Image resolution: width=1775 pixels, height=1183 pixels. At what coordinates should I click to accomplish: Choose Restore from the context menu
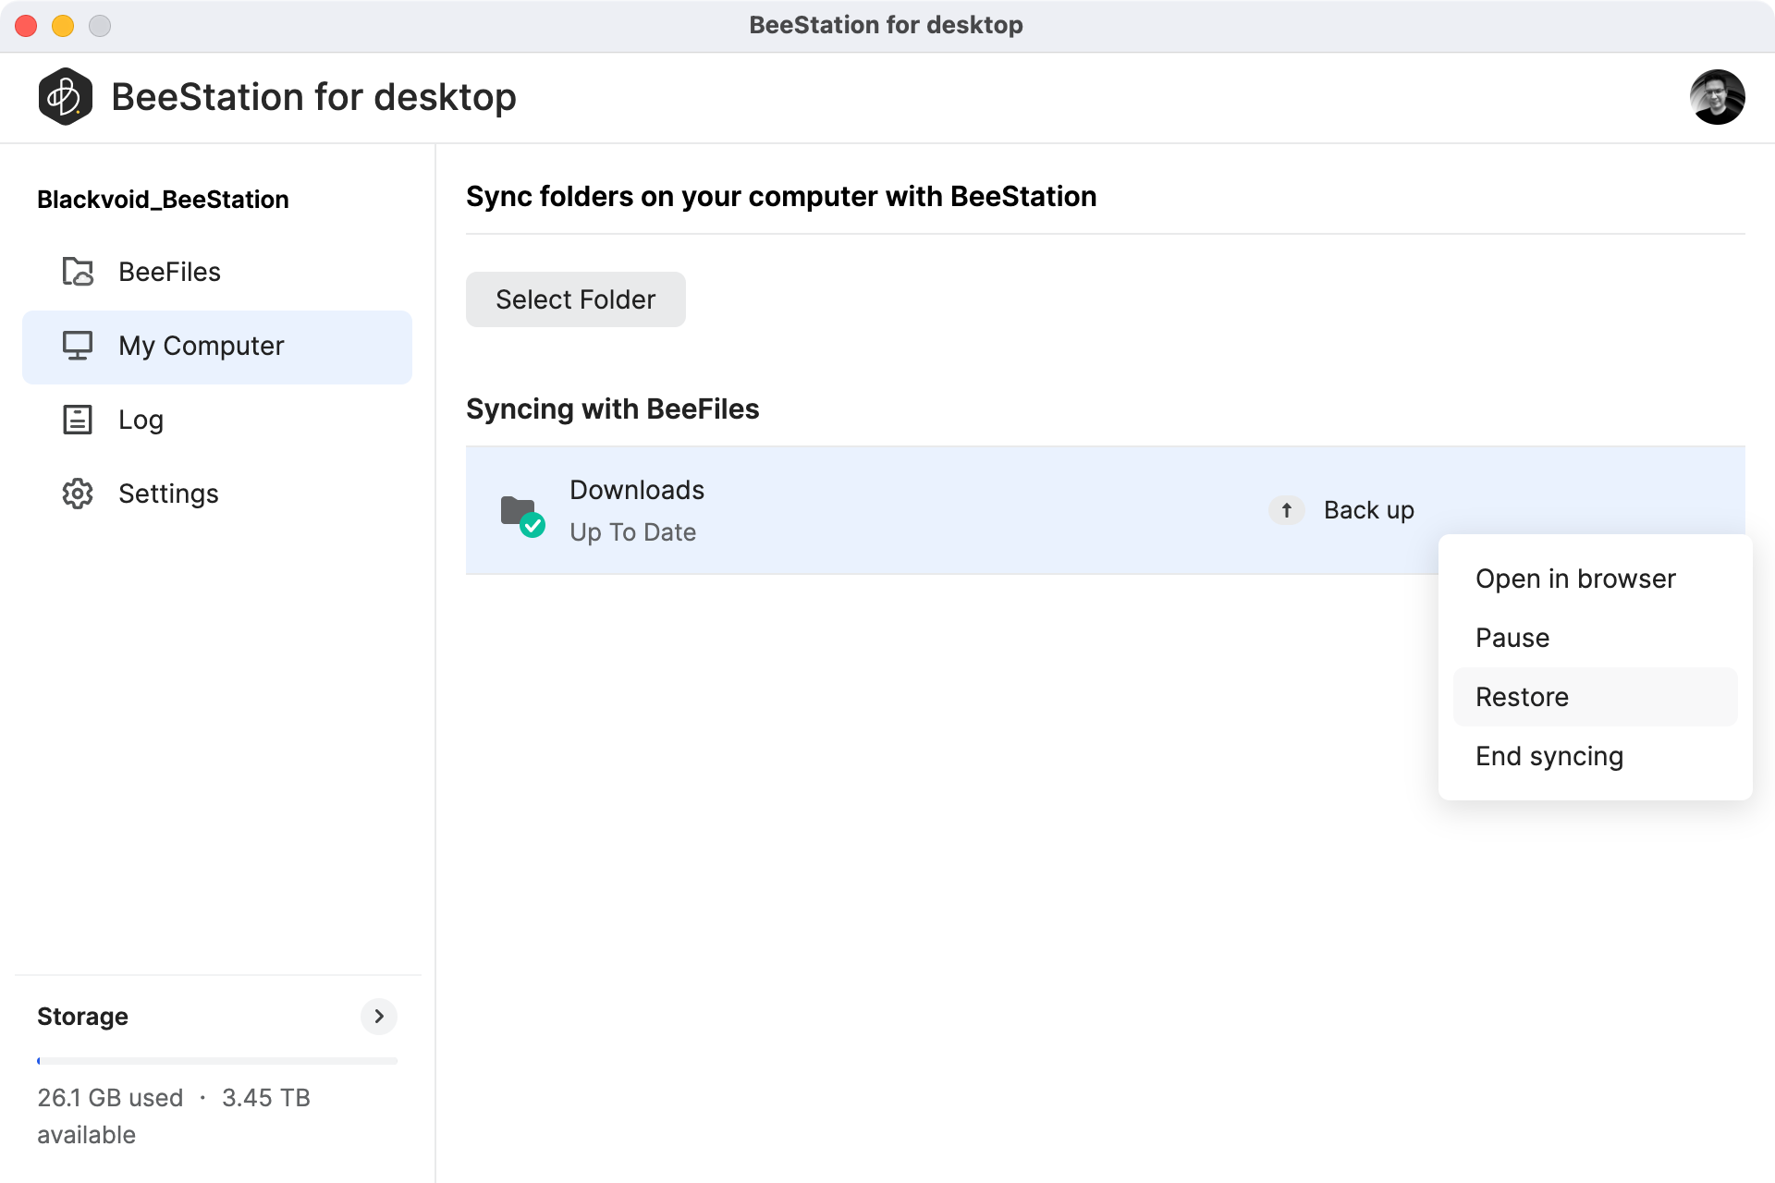pyautogui.click(x=1595, y=697)
